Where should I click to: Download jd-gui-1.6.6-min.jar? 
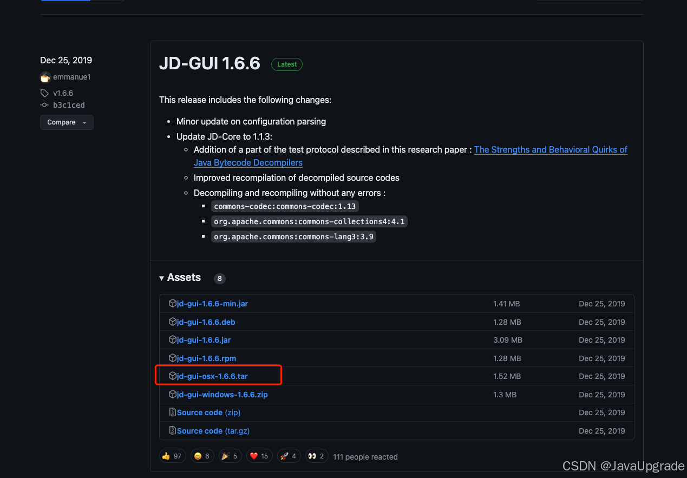[x=212, y=304]
